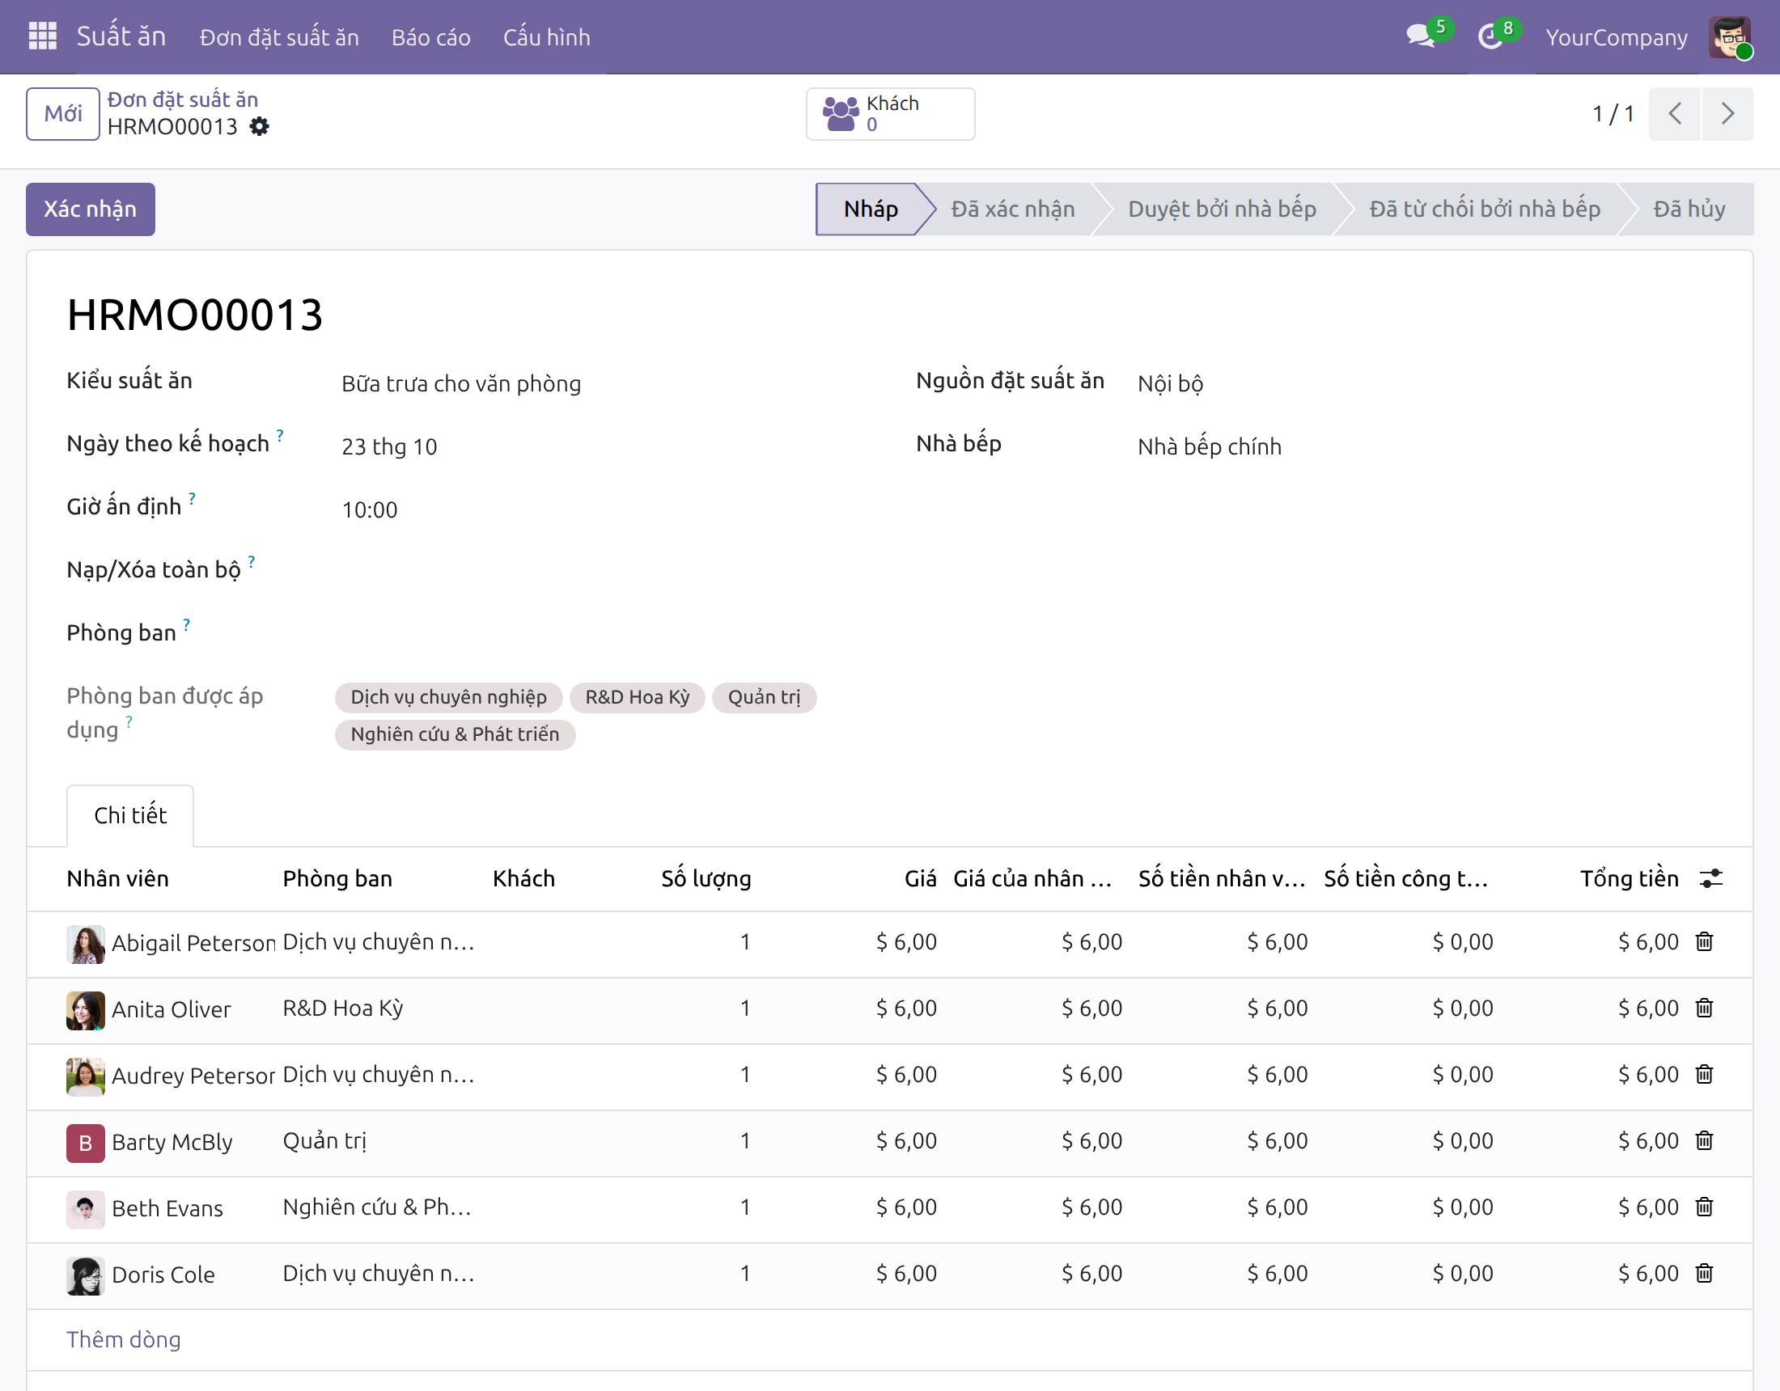
Task: Open the Kiểu suất ăn dropdown field
Action: [603, 384]
